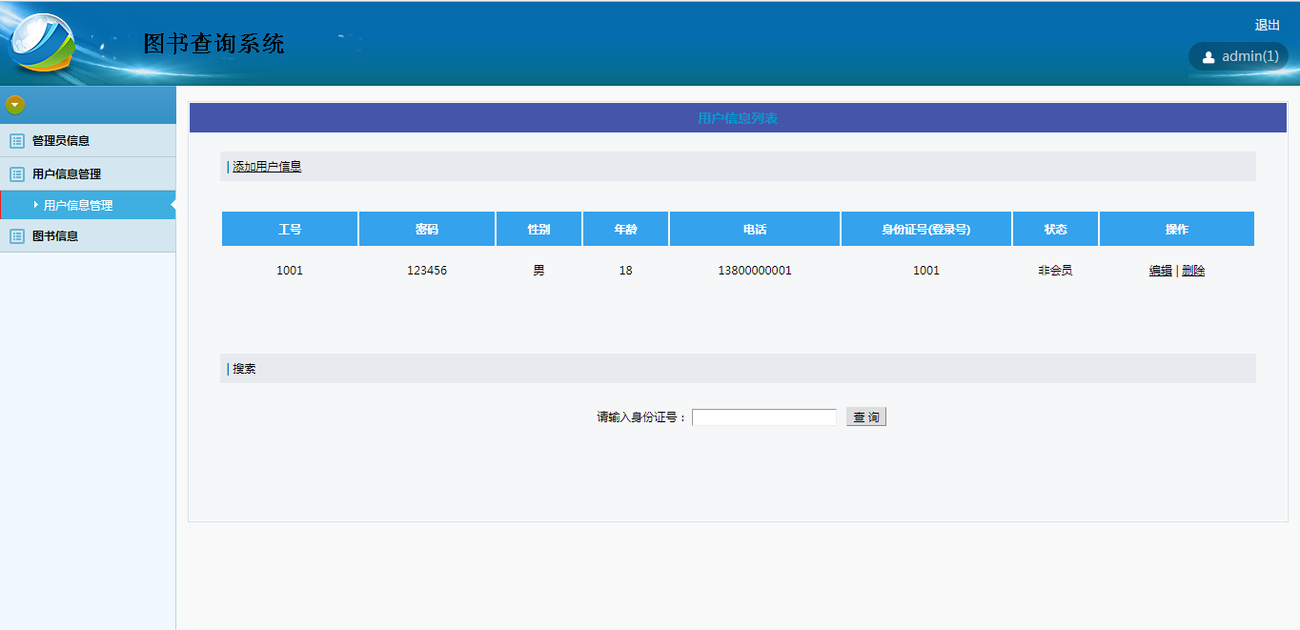Click list icon beside 管理员信息
The height and width of the screenshot is (630, 1300).
(x=17, y=141)
